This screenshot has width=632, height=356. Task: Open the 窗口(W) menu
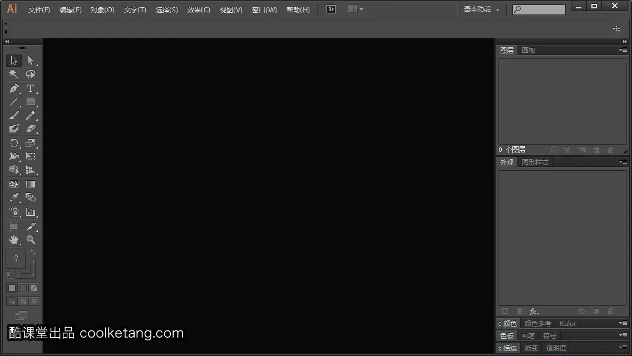[x=264, y=9]
